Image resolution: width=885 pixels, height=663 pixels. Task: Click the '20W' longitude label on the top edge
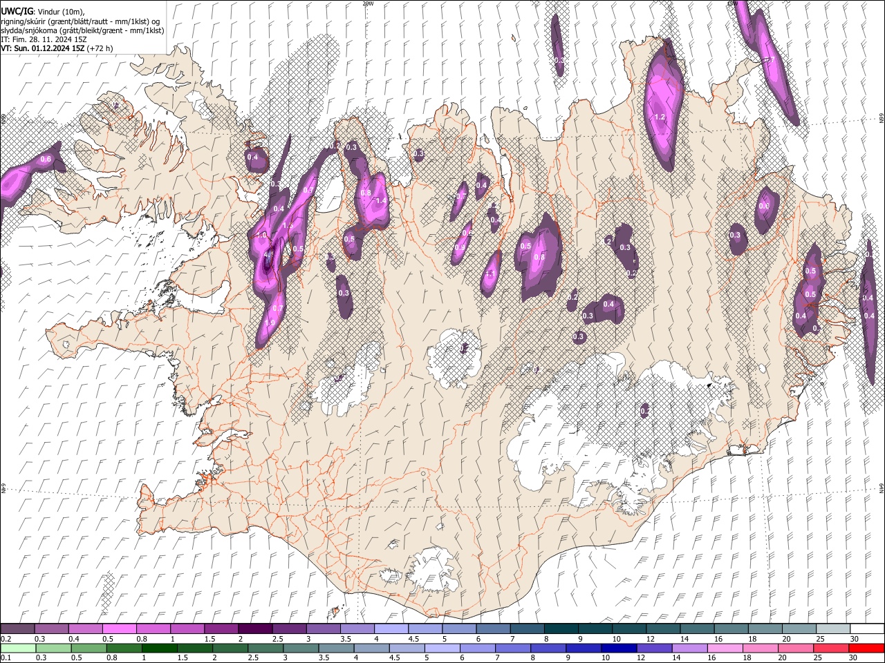(368, 3)
